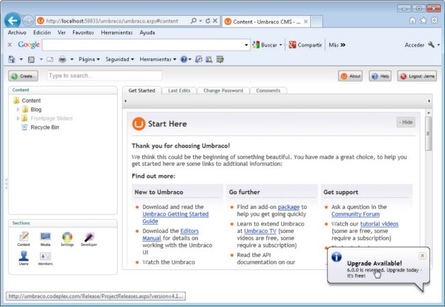Open the tutorial videos link
Image resolution: width=445 pixels, height=307 pixels.
(379, 224)
